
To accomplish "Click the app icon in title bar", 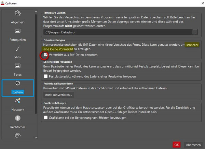I will click(3, 3).
